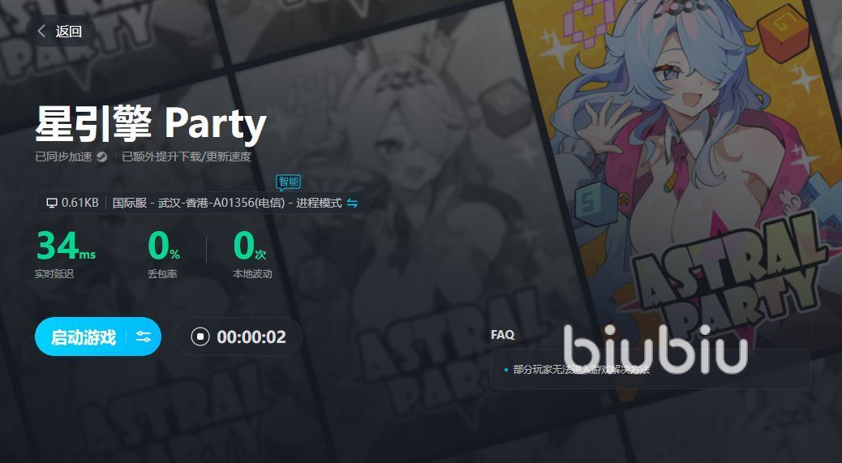This screenshot has height=463, width=842.
Task: Open launch settings sliders icon
Action: (x=144, y=337)
